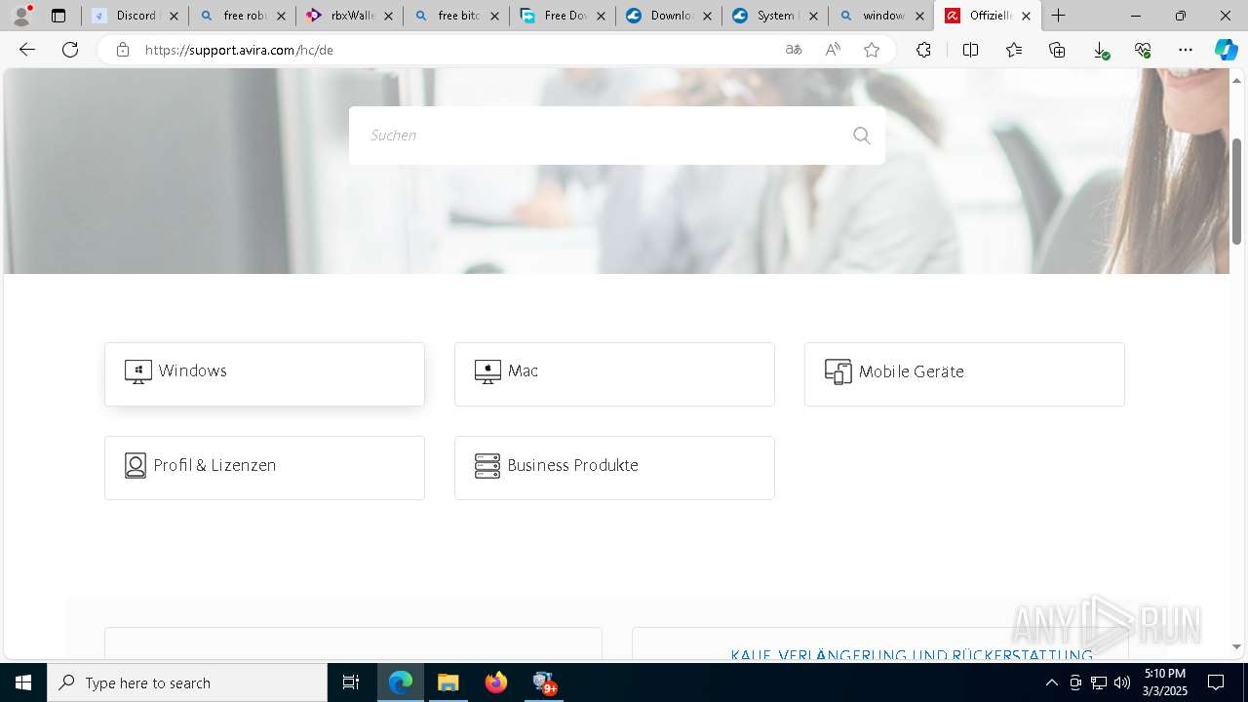
Task: Close the active Offizielle Avira tab
Action: [x=1026, y=16]
